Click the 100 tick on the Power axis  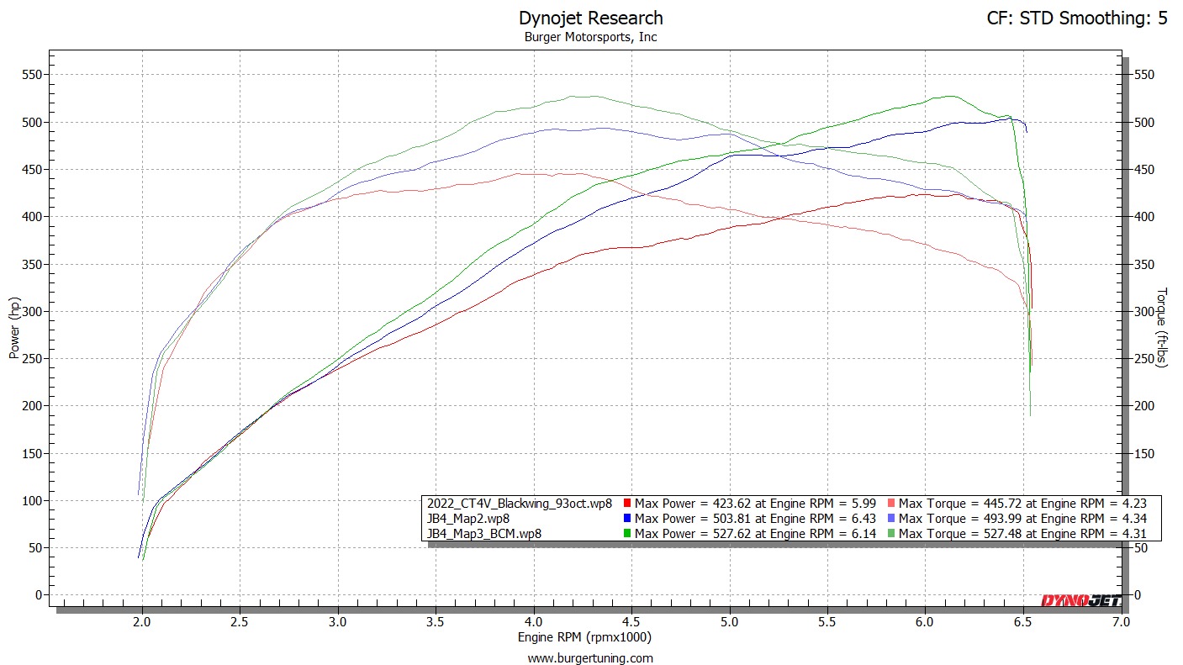tap(33, 500)
